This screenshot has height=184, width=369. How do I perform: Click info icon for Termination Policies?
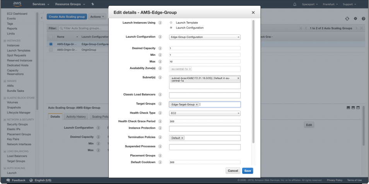pyautogui.click(x=160, y=137)
